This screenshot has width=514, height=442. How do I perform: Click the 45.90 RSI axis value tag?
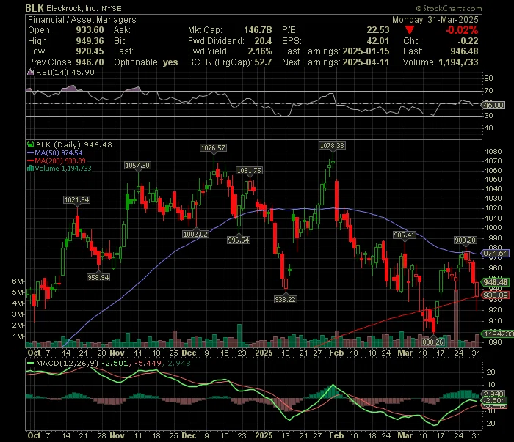pos(493,106)
